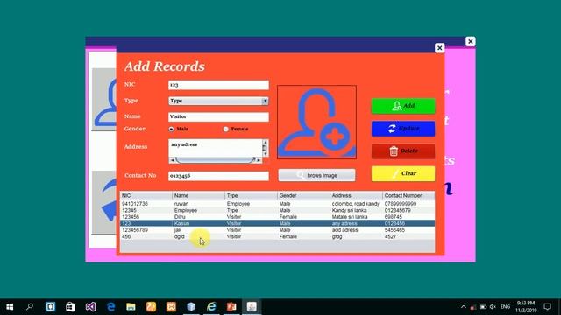Click the address cell colombo, road kandy
561x315 pixels.
(x=356, y=204)
